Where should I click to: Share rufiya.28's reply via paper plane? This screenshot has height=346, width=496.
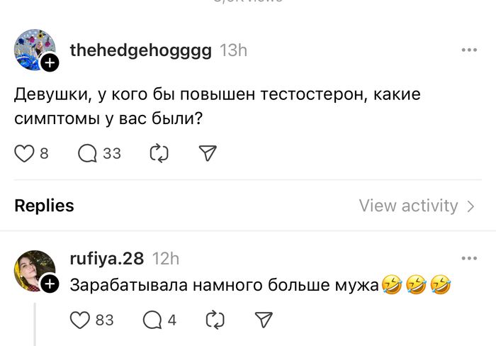pyautogui.click(x=263, y=320)
